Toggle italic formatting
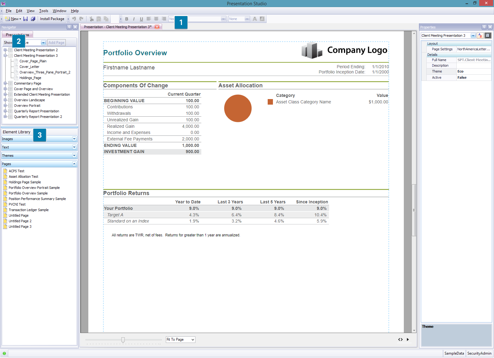494x358 pixels. tap(134, 19)
